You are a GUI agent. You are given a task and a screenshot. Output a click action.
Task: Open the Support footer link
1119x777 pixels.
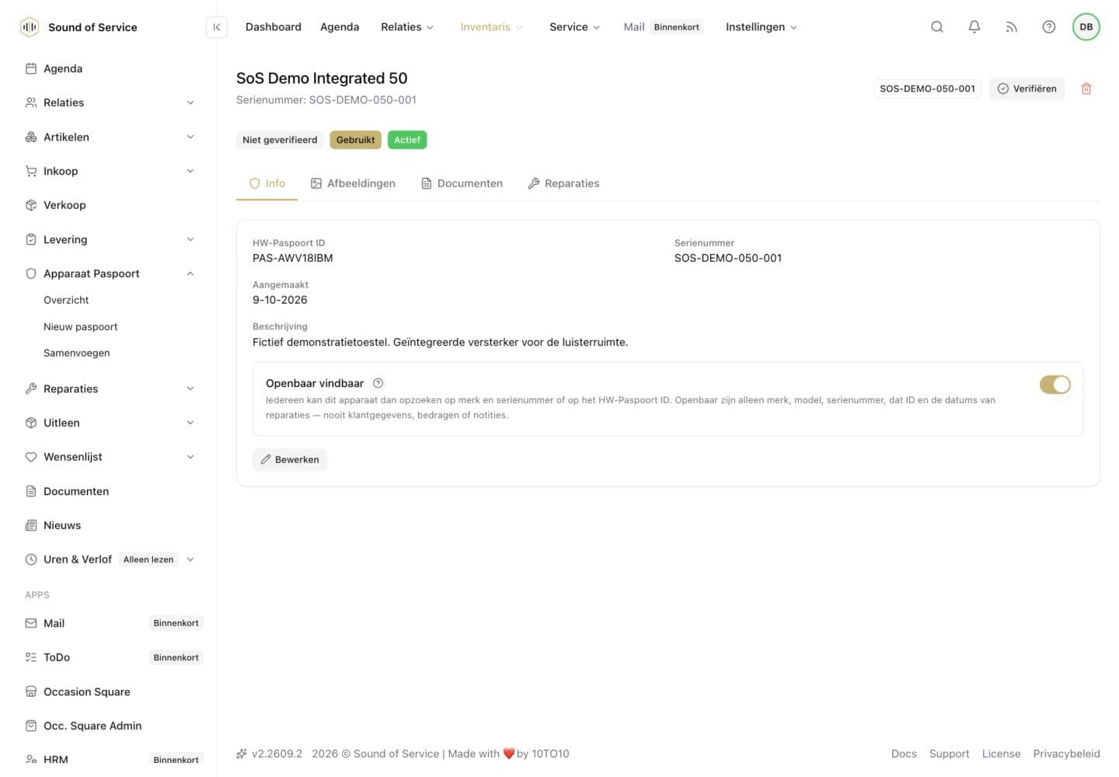[x=949, y=754]
